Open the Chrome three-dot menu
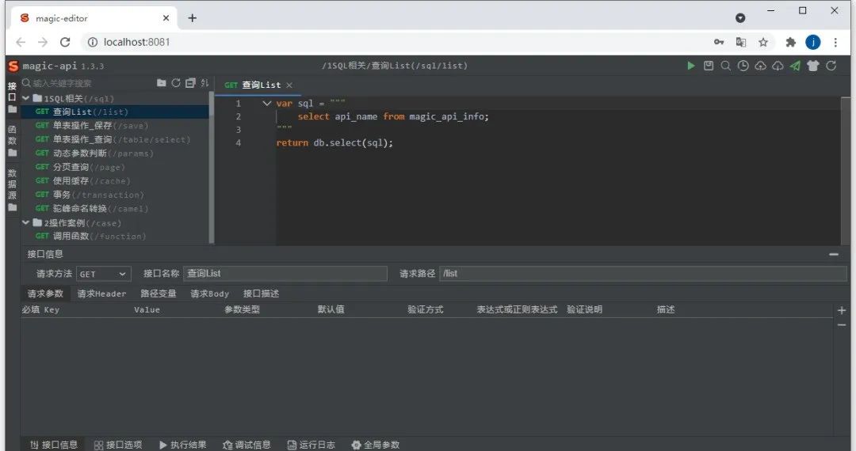Viewport: 856px width, 451px height. click(835, 42)
